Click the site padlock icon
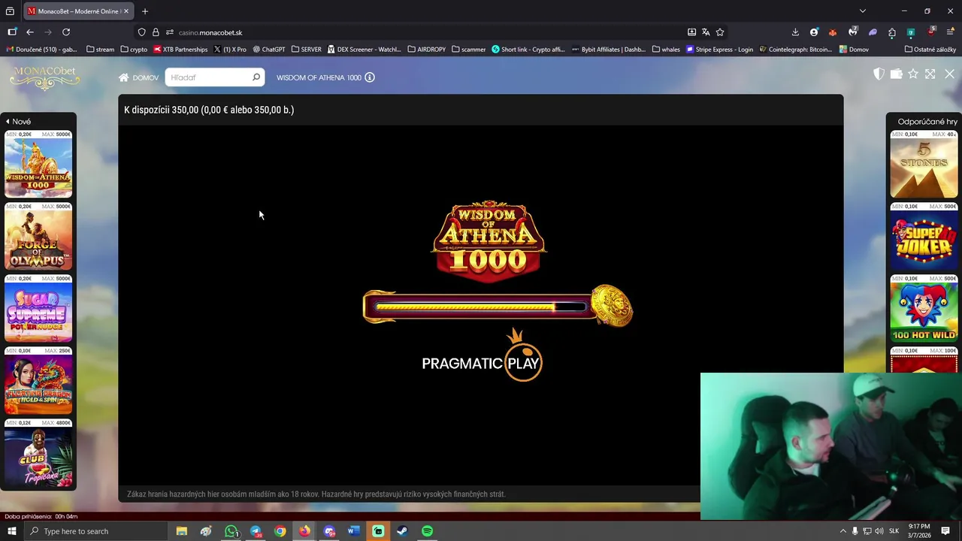Screen dimensions: 962x541 tap(156, 32)
